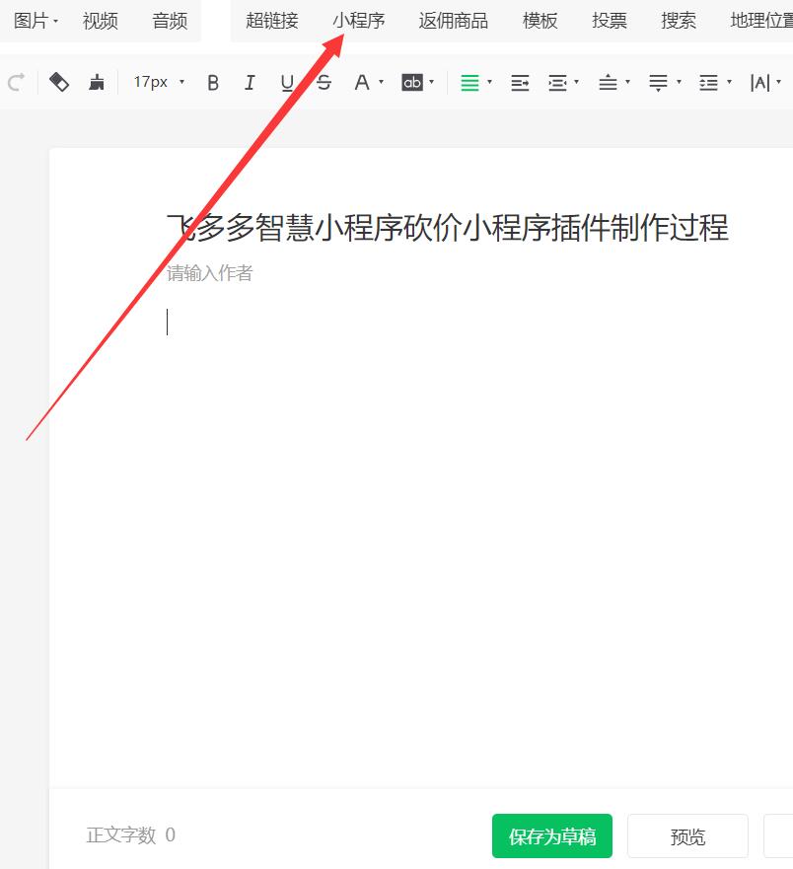Click the format painter brush icon
The height and width of the screenshot is (869, 793).
pyautogui.click(x=97, y=83)
